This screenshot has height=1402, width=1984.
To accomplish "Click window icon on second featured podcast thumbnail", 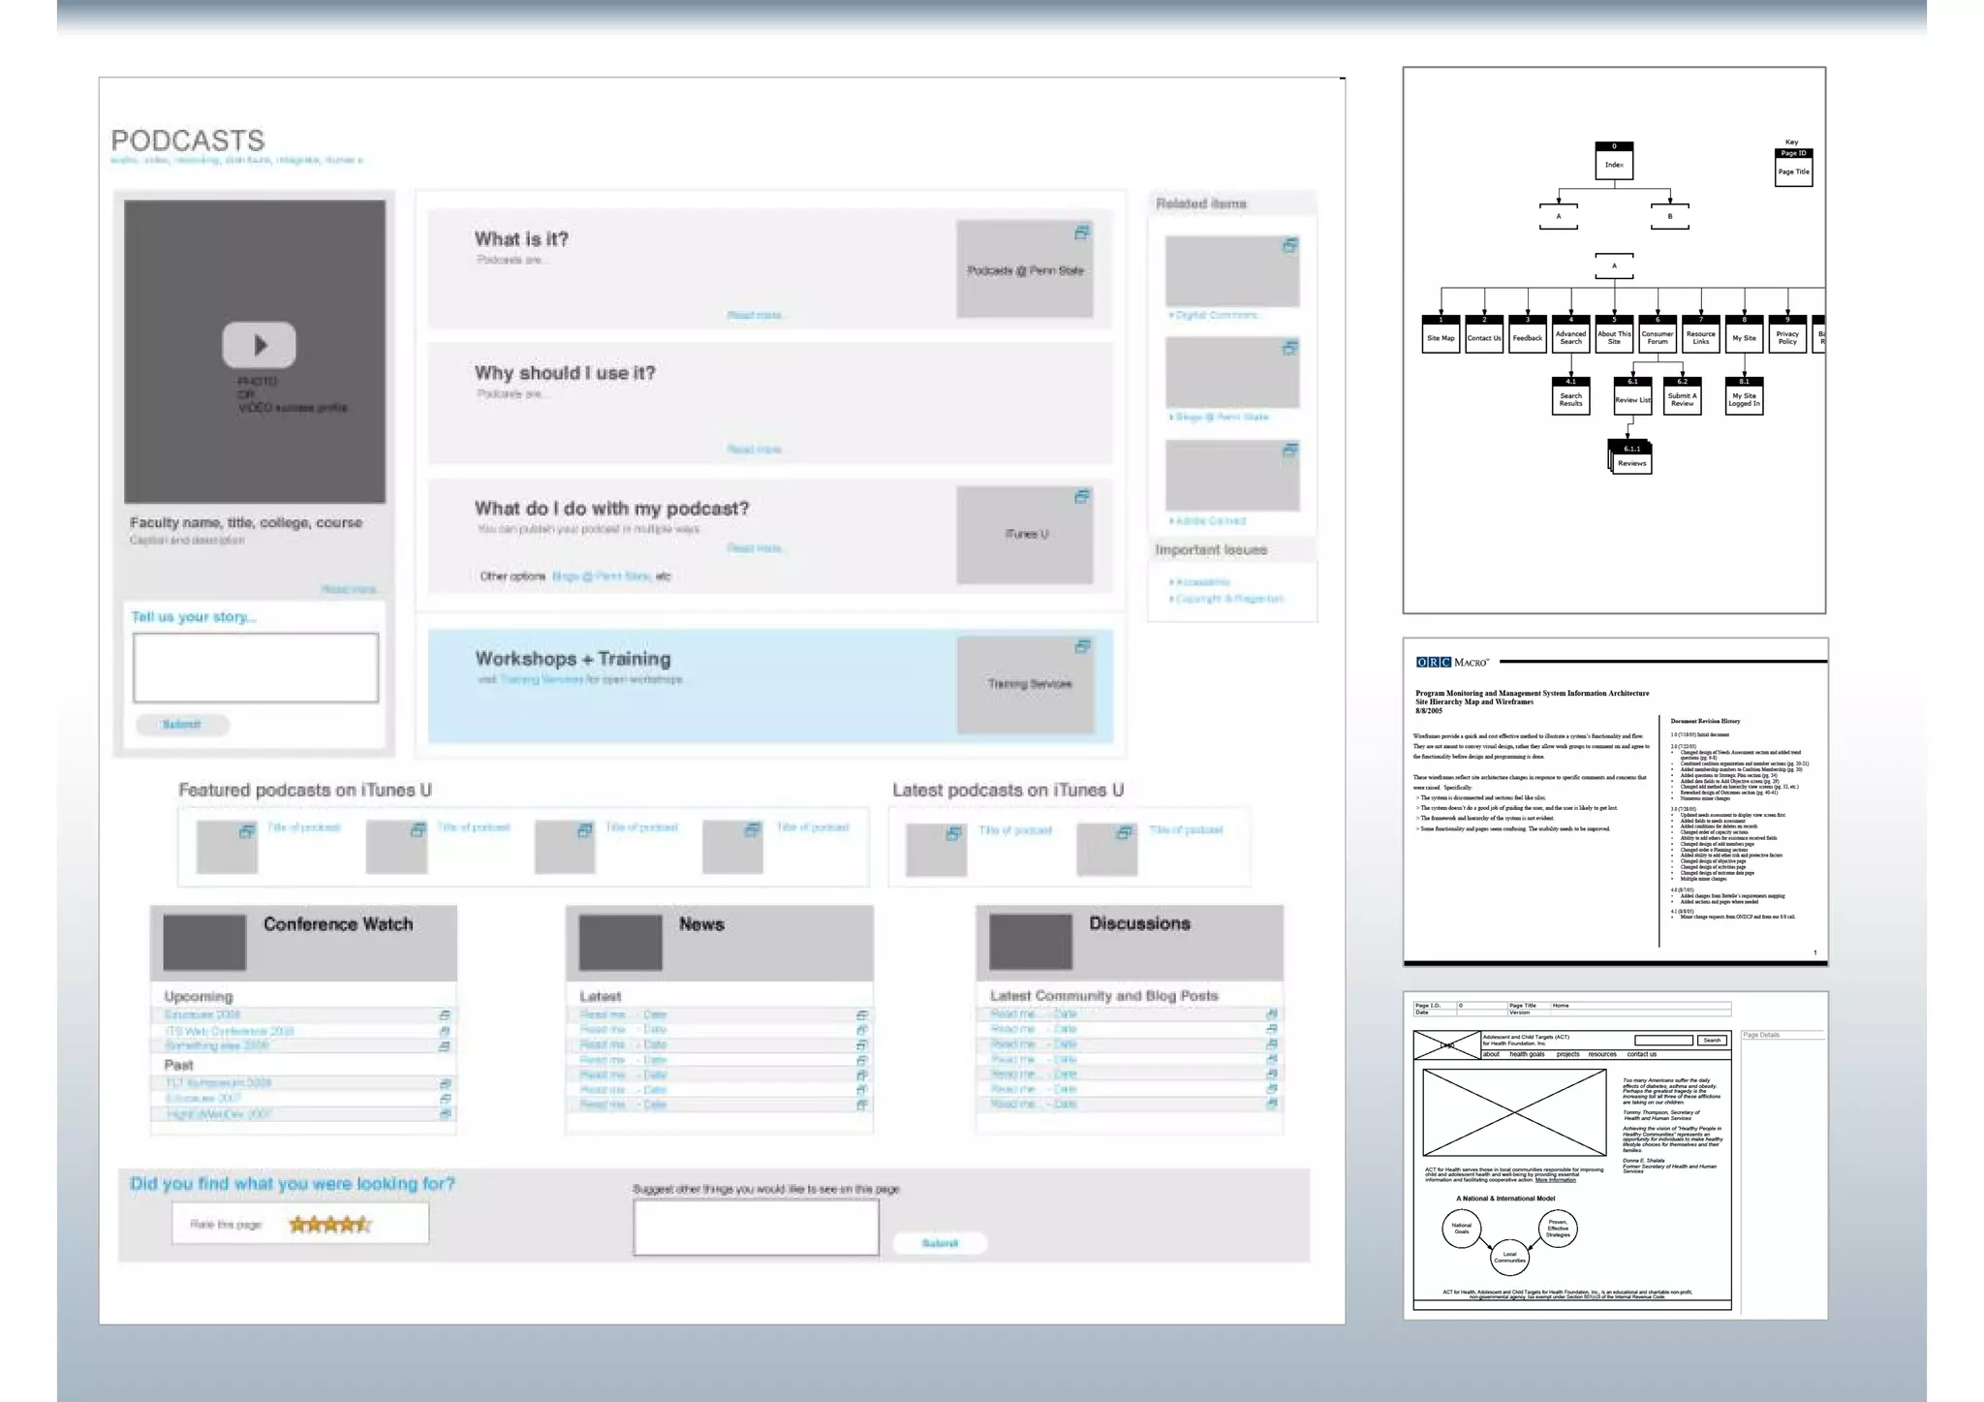I will (418, 830).
